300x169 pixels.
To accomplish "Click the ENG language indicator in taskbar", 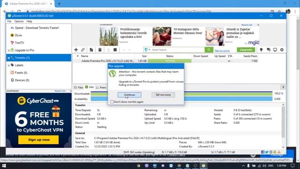I will tap(270, 166).
